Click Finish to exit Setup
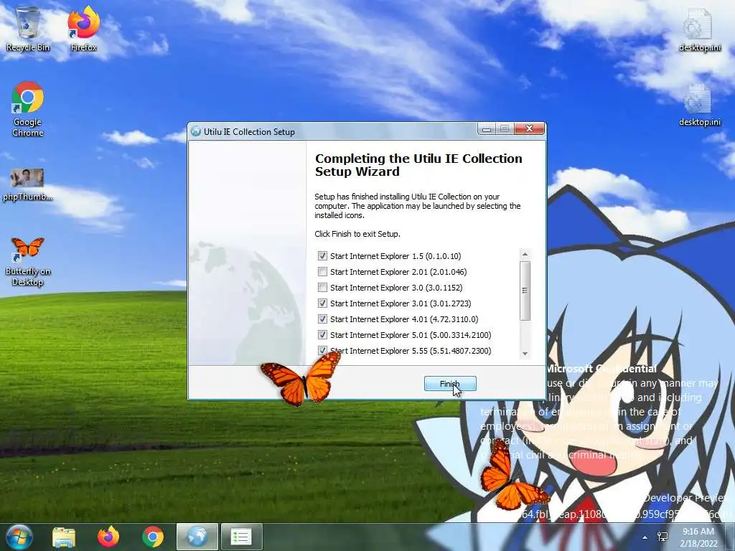 (450, 384)
